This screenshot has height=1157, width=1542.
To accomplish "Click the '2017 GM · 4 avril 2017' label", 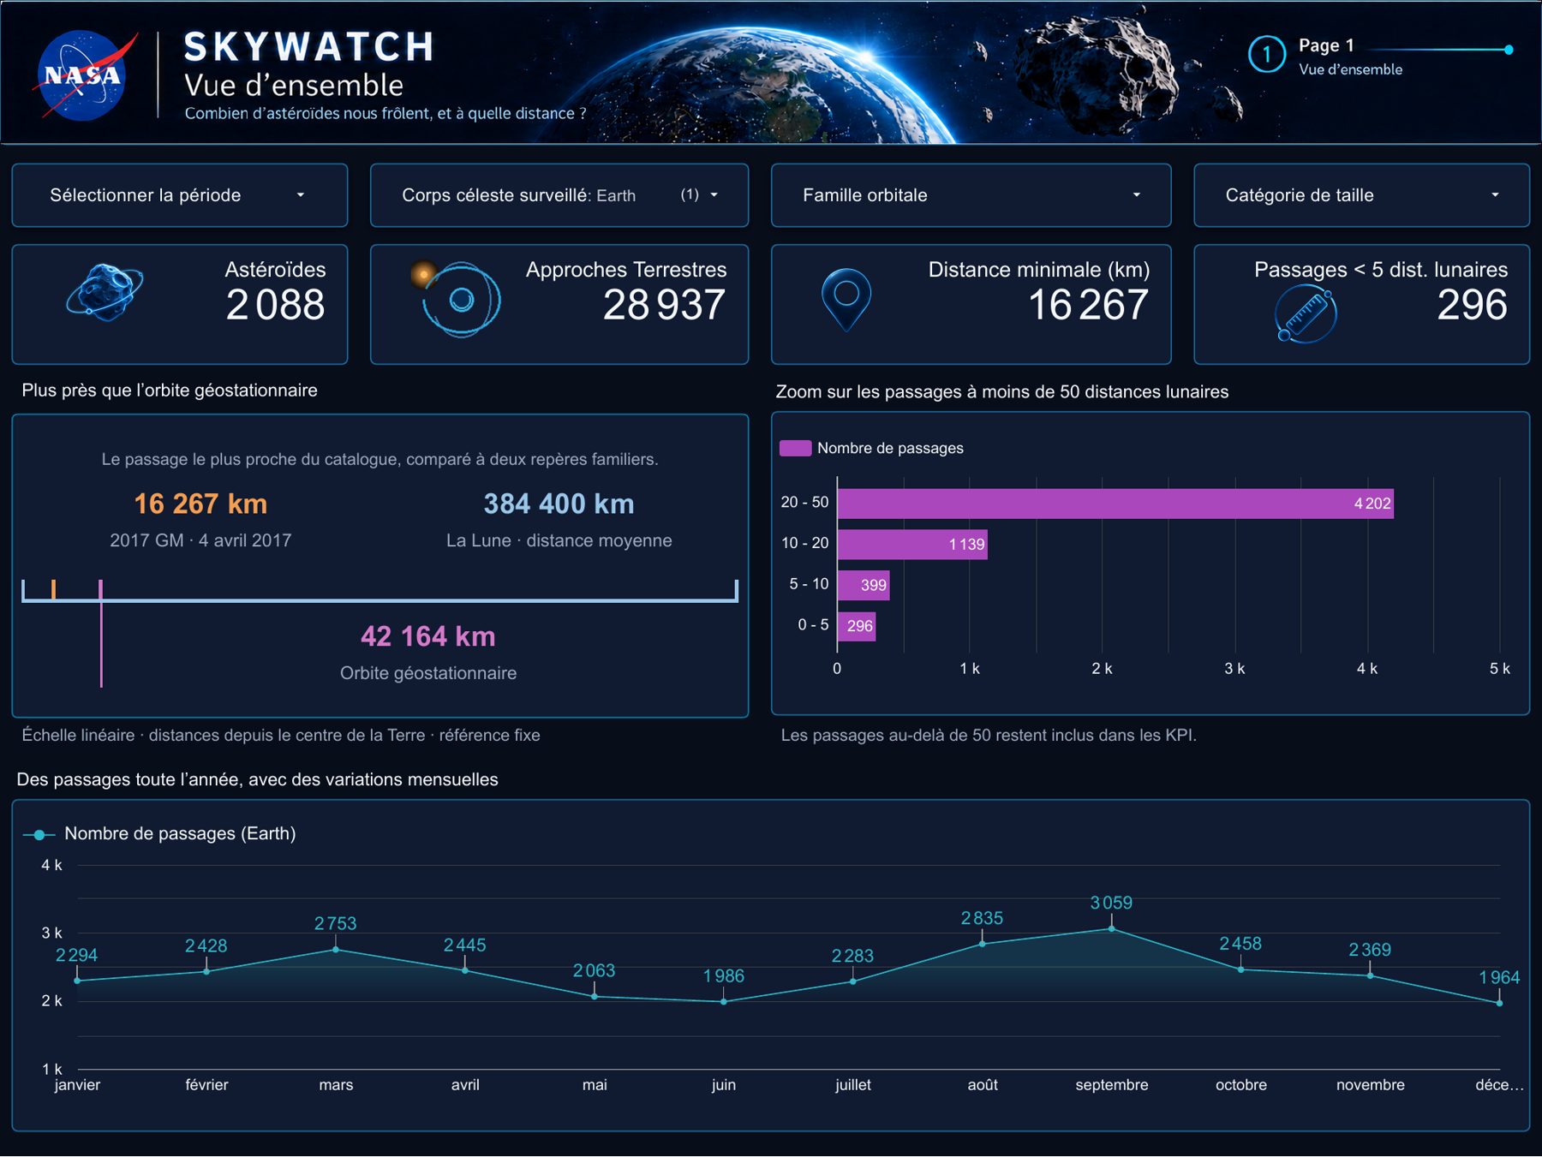I will 200,540.
